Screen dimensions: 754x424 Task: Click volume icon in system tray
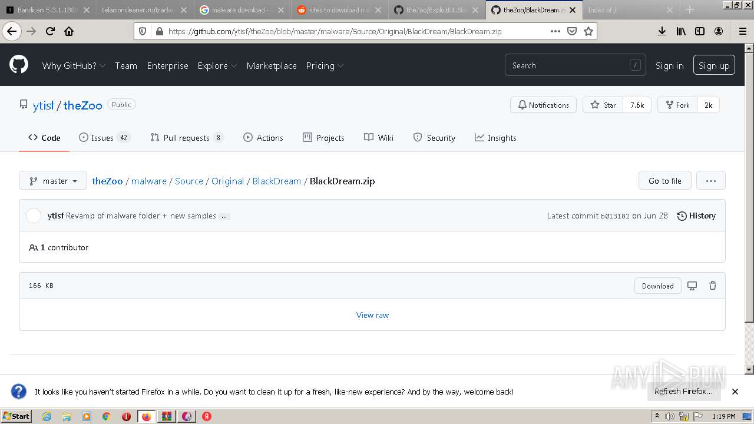670,416
